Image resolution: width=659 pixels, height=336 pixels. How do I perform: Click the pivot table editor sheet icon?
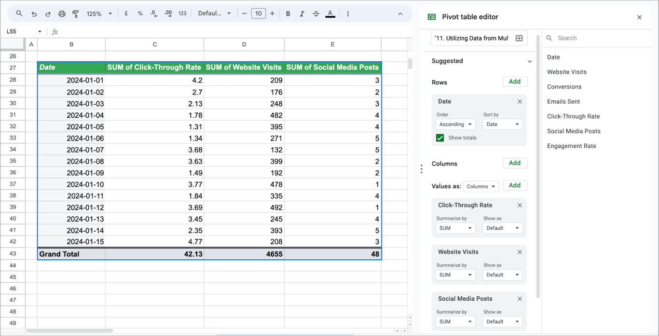coord(432,17)
